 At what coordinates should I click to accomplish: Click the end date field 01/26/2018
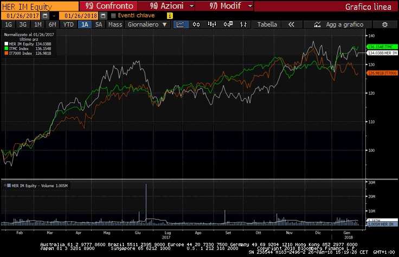[79, 16]
